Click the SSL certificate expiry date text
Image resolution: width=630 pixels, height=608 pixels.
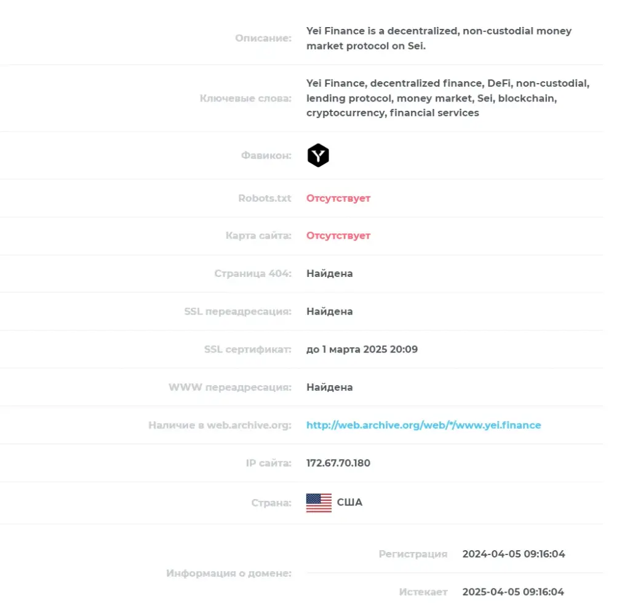(362, 350)
